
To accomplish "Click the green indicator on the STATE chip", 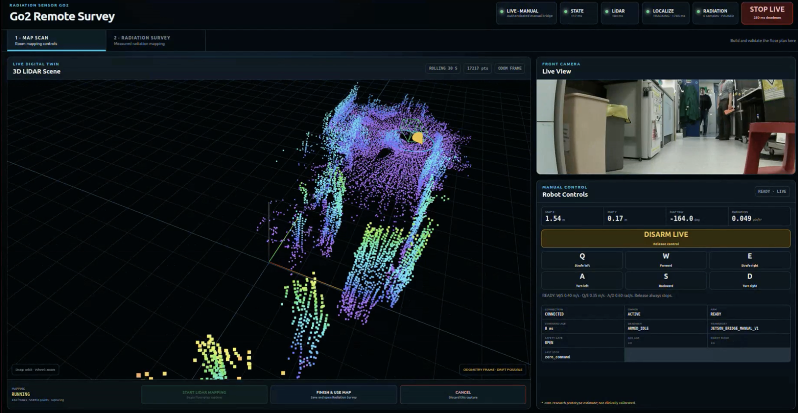I will click(566, 12).
